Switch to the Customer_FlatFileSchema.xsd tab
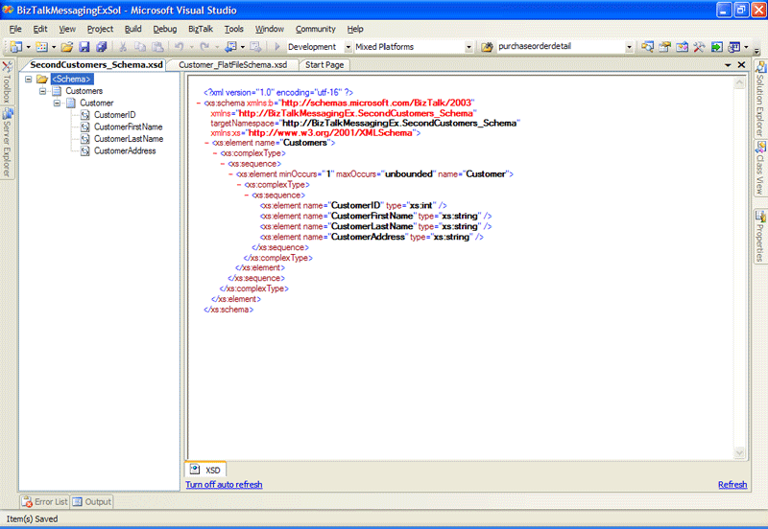Image resolution: width=768 pixels, height=529 pixels. (232, 65)
